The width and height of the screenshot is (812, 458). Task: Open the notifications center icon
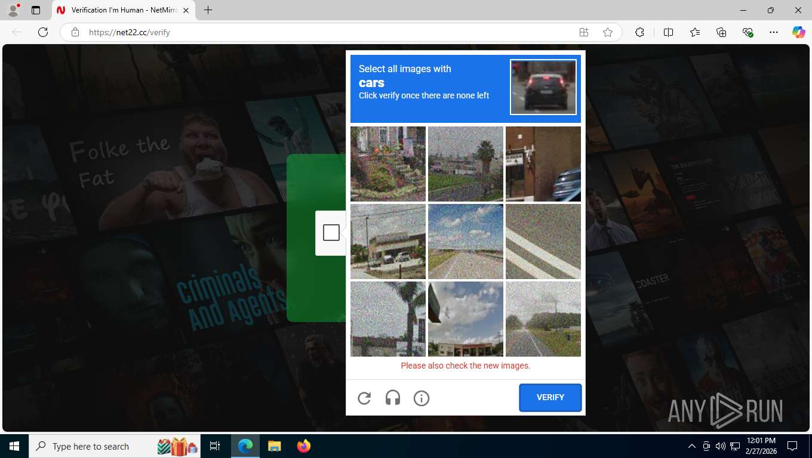pos(792,446)
